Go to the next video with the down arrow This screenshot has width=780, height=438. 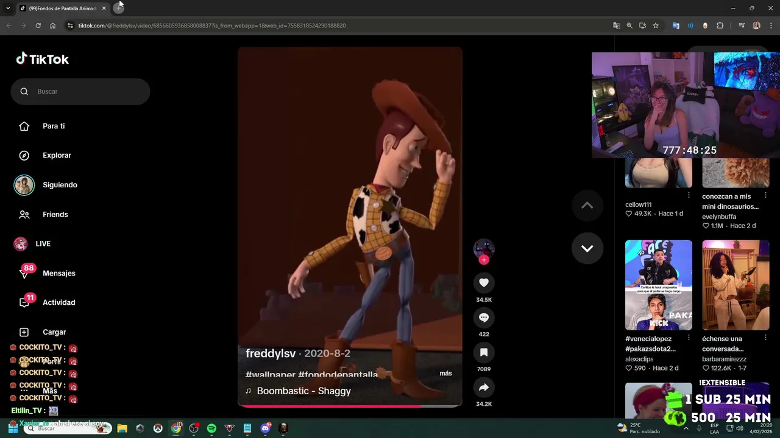[x=587, y=248]
